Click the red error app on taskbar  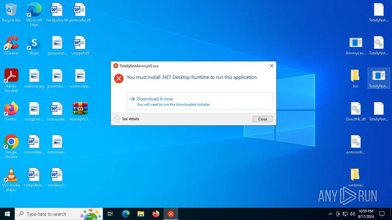coord(171,214)
